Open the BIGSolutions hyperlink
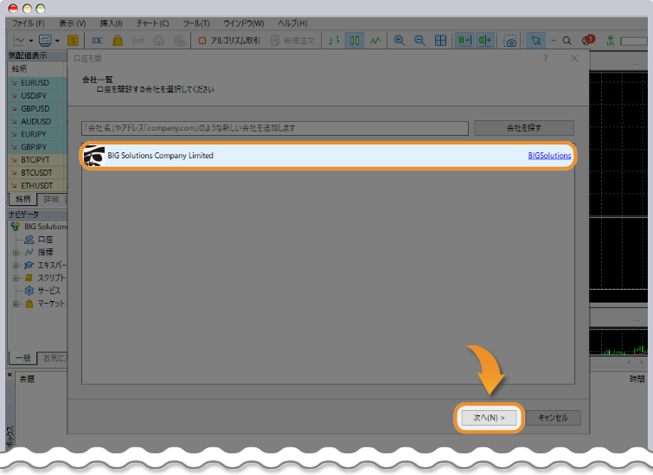The image size is (653, 475). 550,156
